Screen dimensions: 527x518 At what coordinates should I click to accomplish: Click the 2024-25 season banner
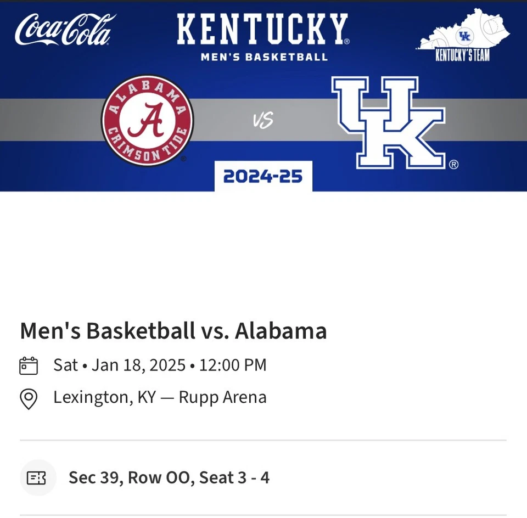coord(263,176)
